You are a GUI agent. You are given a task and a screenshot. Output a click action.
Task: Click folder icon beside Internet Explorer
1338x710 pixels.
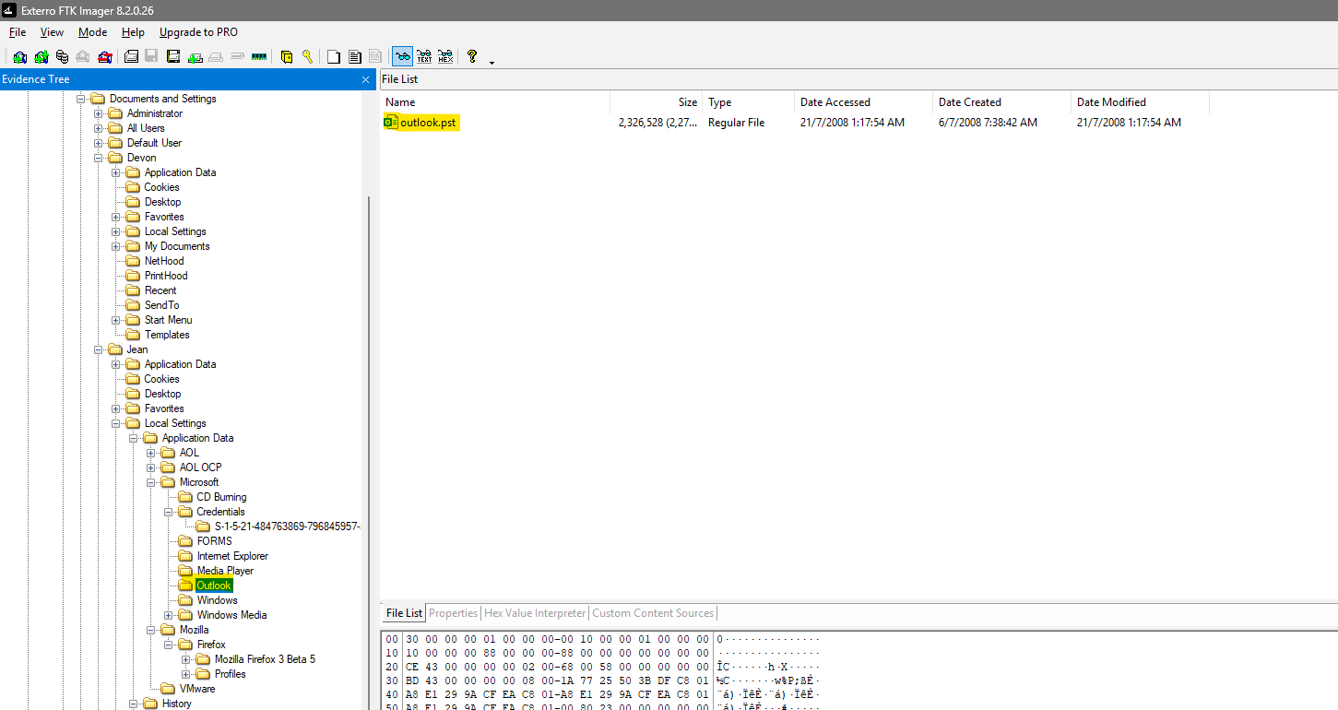(186, 556)
